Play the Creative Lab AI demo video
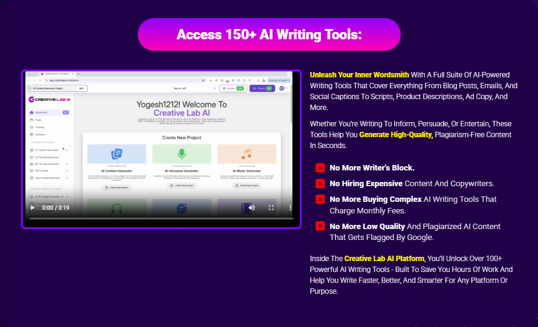Viewport: 538px width, 327px height. (33, 207)
